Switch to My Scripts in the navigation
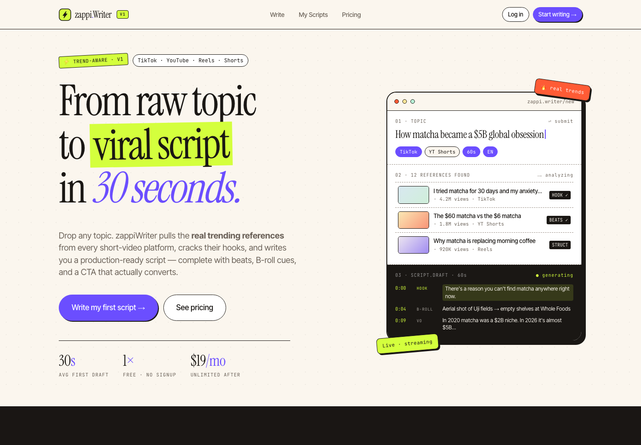The image size is (641, 445). pos(313,15)
